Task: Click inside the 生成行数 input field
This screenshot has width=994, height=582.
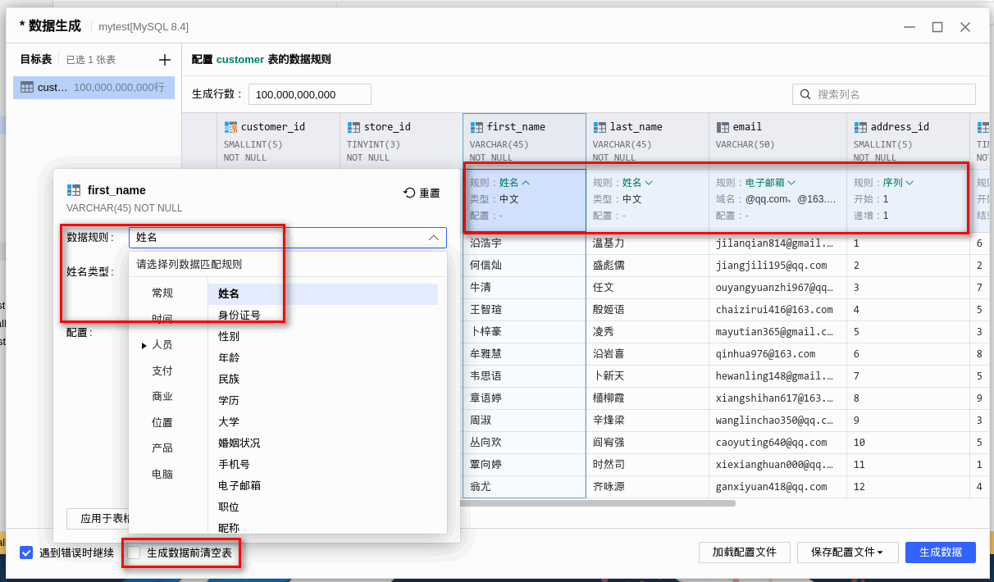Action: [309, 93]
